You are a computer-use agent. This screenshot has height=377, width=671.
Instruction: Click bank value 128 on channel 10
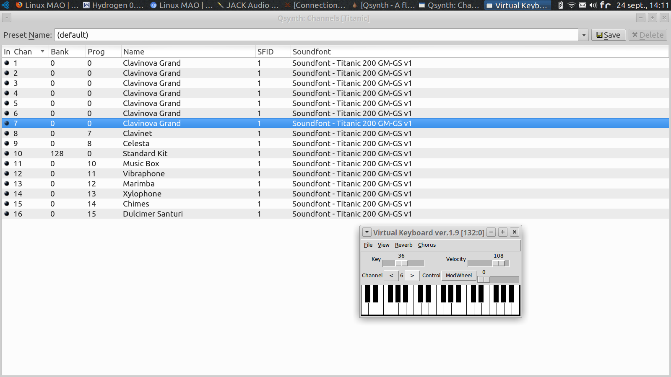point(57,153)
